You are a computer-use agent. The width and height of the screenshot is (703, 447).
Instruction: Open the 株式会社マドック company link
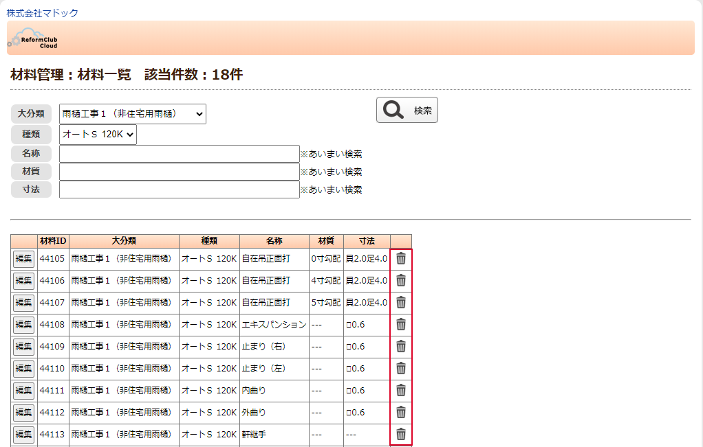click(43, 13)
